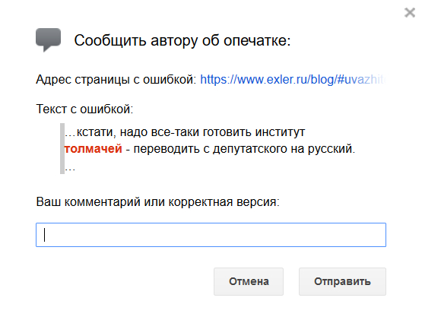Select the label Адрес страницы с ошибкой
422x320 pixels.
[x=116, y=79]
